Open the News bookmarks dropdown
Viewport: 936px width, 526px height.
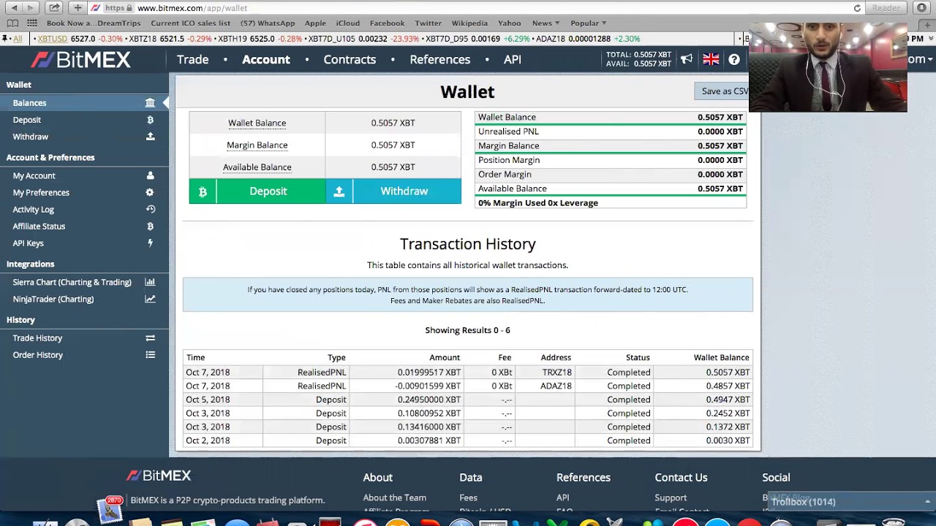(x=546, y=23)
